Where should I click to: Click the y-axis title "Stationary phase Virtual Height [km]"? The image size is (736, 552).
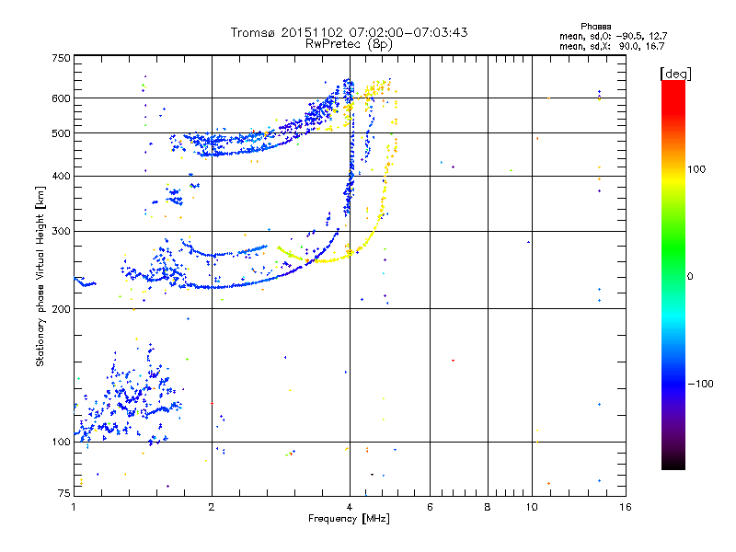tap(40, 276)
